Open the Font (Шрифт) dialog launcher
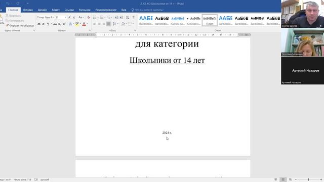The height and width of the screenshot is (182, 324). click(90, 30)
